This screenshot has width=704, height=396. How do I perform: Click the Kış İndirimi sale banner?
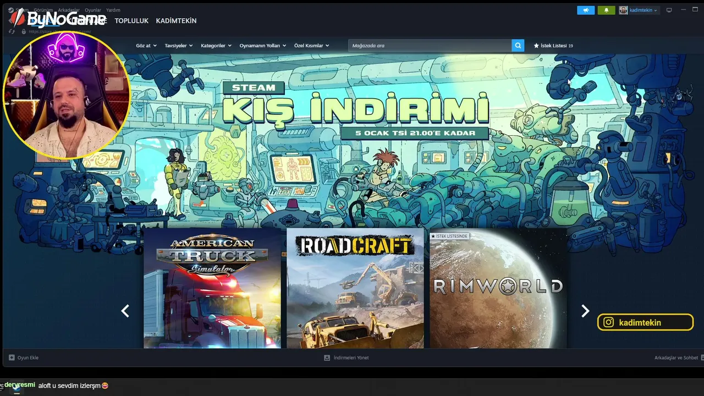(x=356, y=110)
